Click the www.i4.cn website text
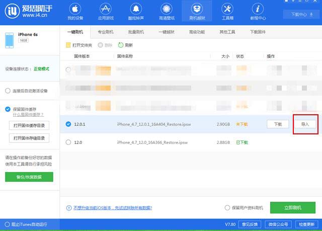 35,15
